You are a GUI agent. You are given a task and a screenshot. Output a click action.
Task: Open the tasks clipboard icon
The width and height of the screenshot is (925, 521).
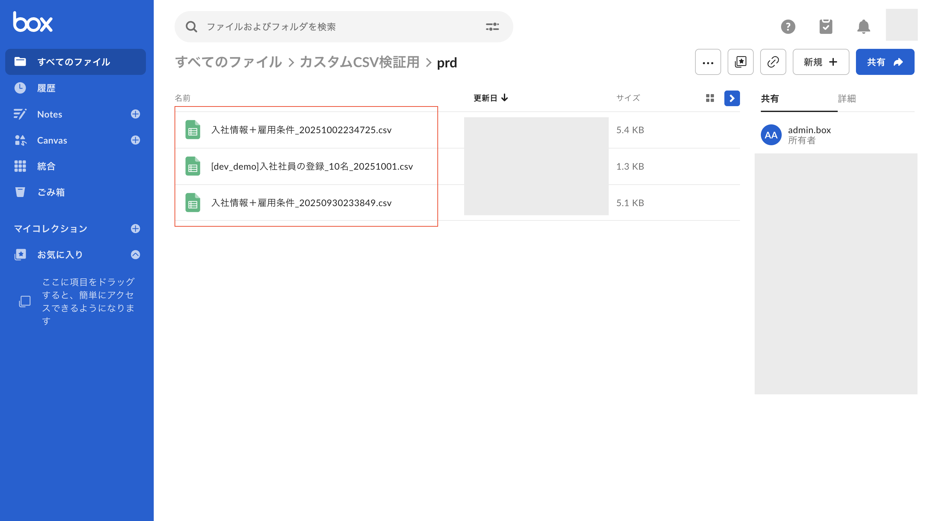pos(826,27)
